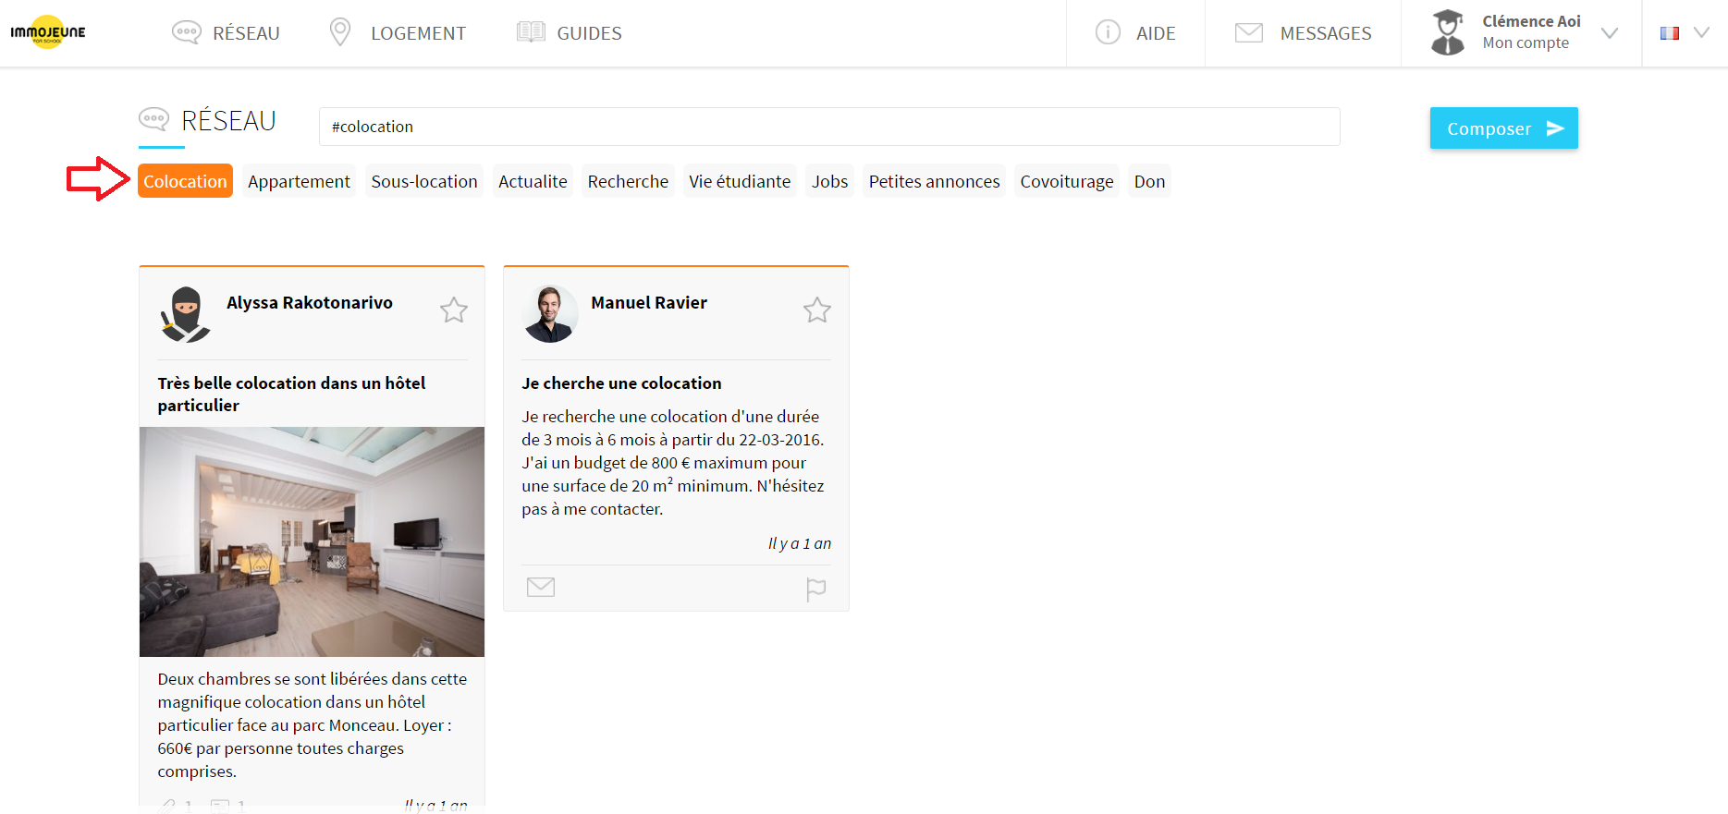This screenshot has width=1728, height=814.
Task: Click the #colocation search field
Action: 829,127
